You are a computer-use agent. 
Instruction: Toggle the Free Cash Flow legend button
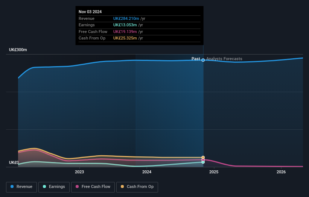click(x=93, y=187)
